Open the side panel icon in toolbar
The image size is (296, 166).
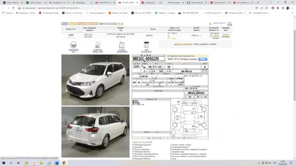point(283,8)
